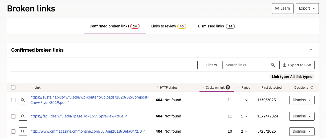Viewport: 326px width, 139px height.
Task: Open the Export dropdown at top right
Action: coord(307,9)
